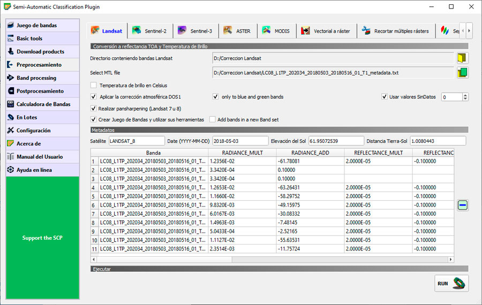Switch to the Landsat tab

coord(107,31)
